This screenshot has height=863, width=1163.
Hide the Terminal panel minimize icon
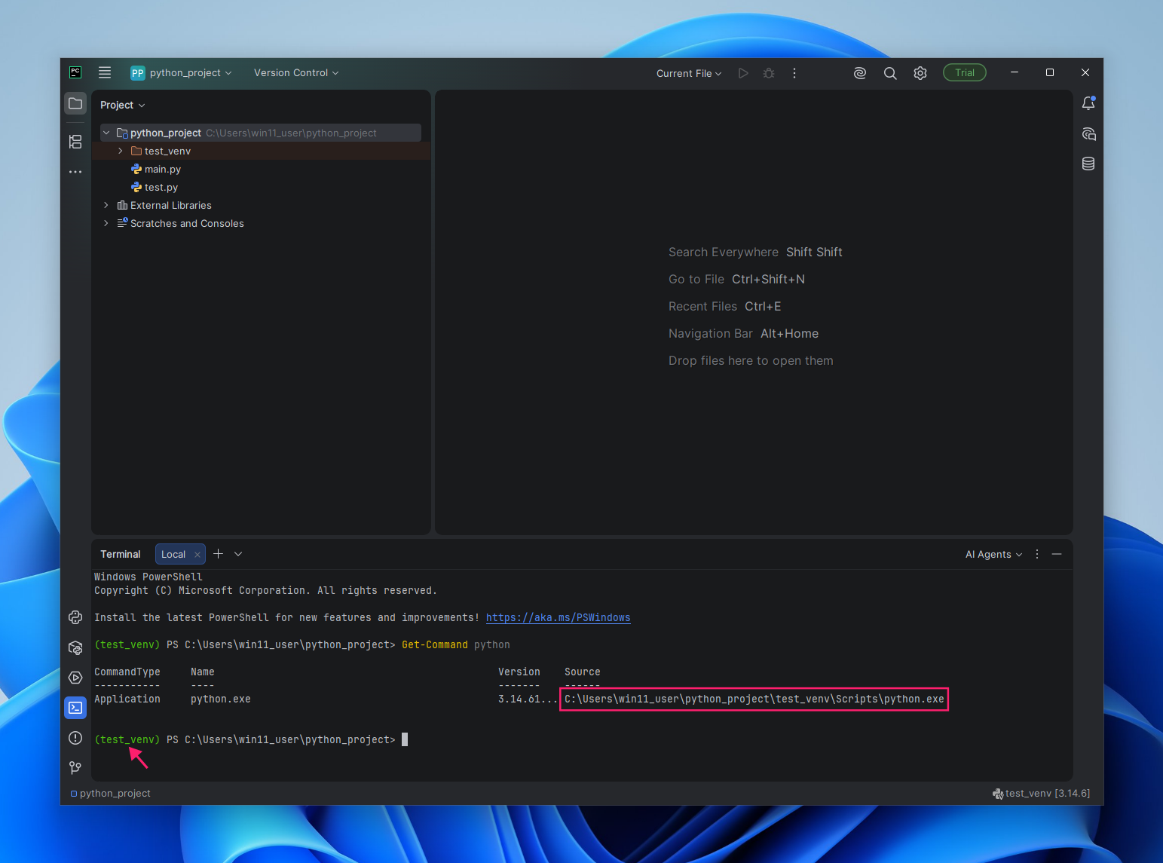[x=1057, y=554]
